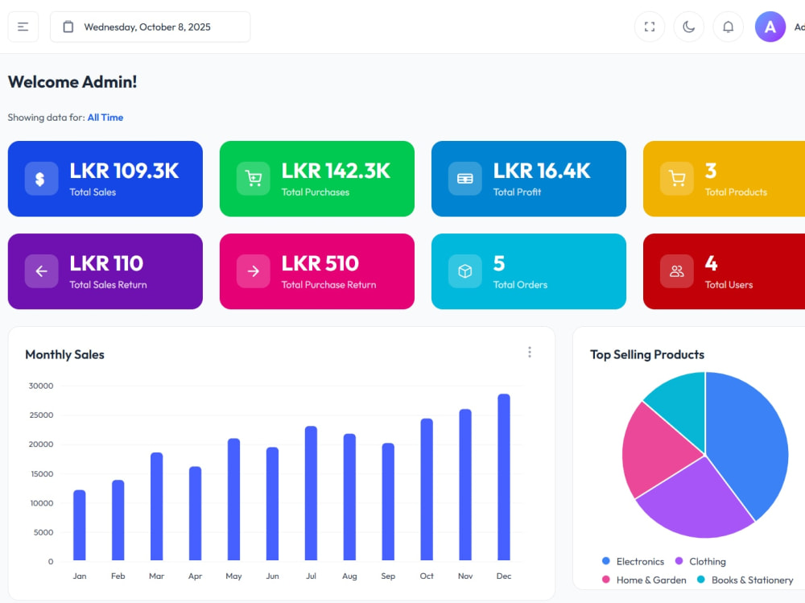Click the Top Selling Products heading

click(647, 354)
